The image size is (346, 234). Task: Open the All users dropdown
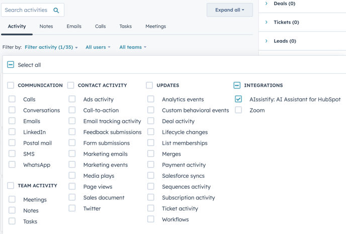click(x=98, y=47)
